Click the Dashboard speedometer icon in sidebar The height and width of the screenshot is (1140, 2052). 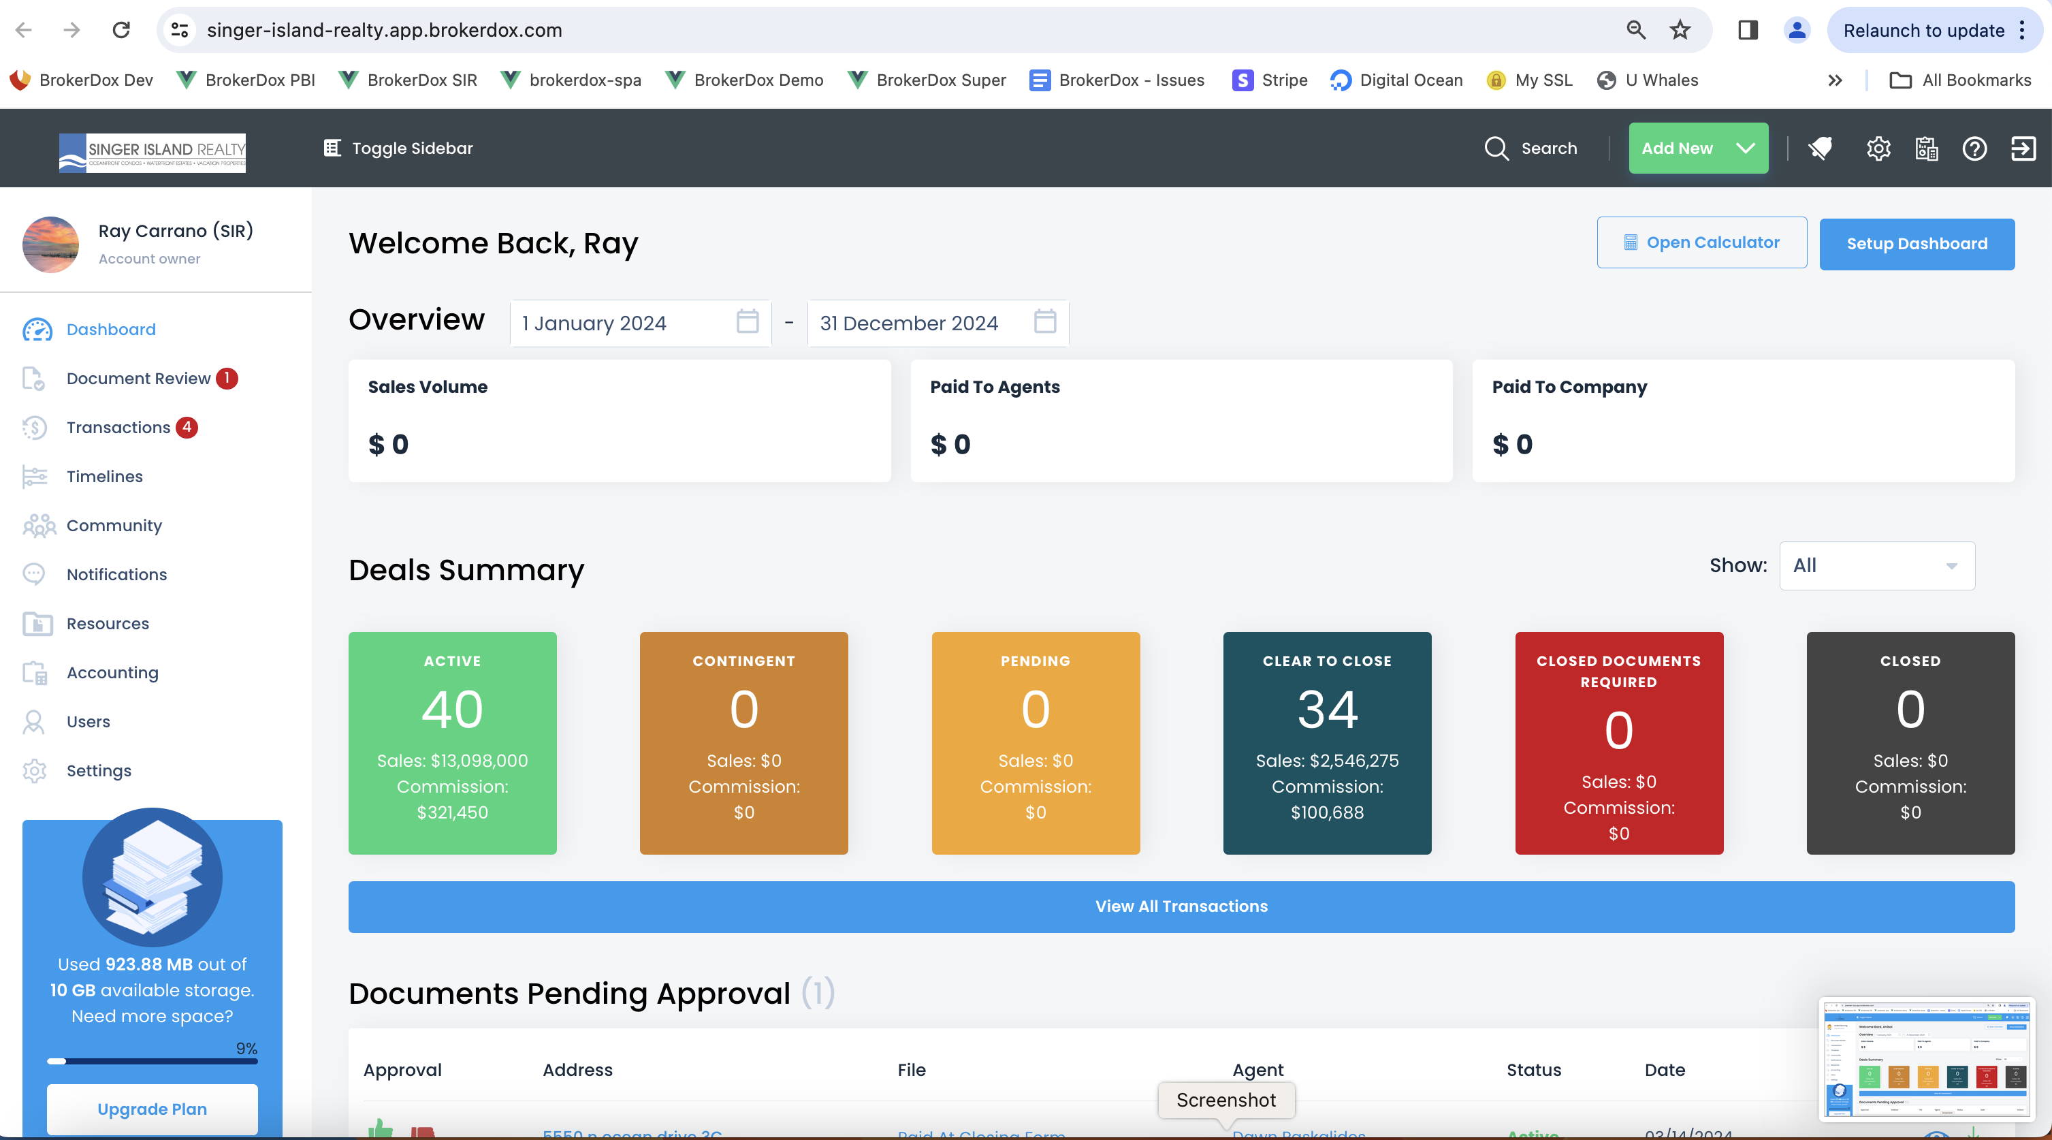click(37, 330)
